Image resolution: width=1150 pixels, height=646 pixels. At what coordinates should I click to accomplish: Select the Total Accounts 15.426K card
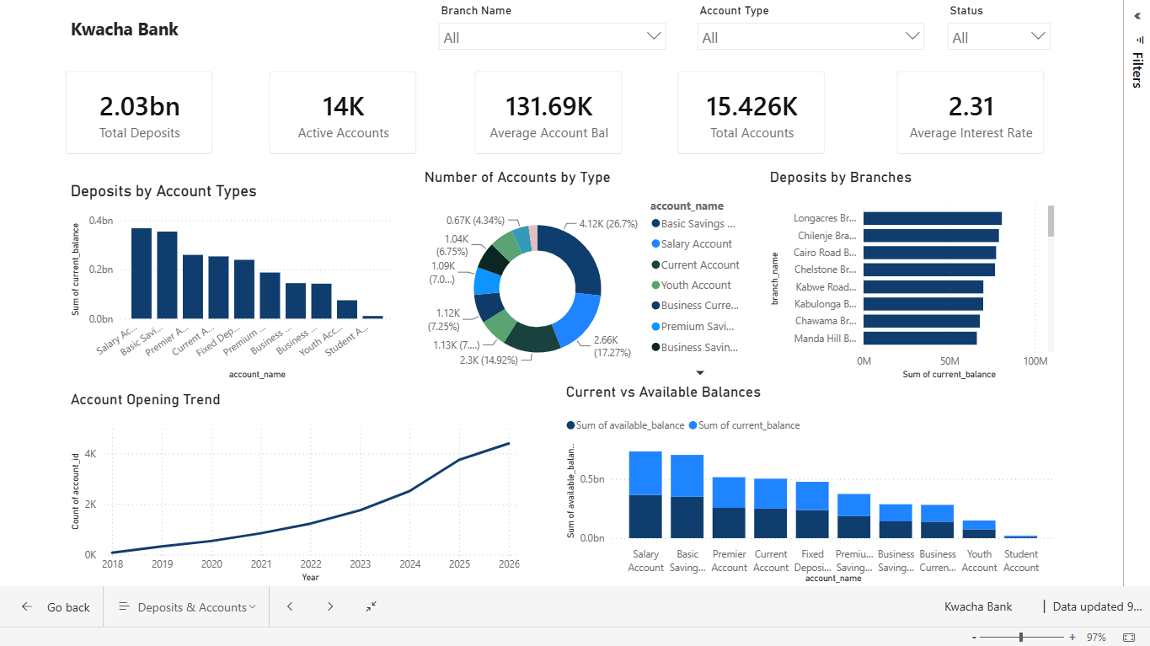(752, 113)
